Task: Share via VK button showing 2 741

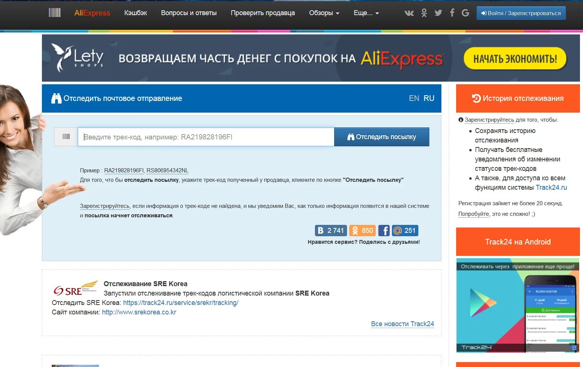Action: (331, 231)
